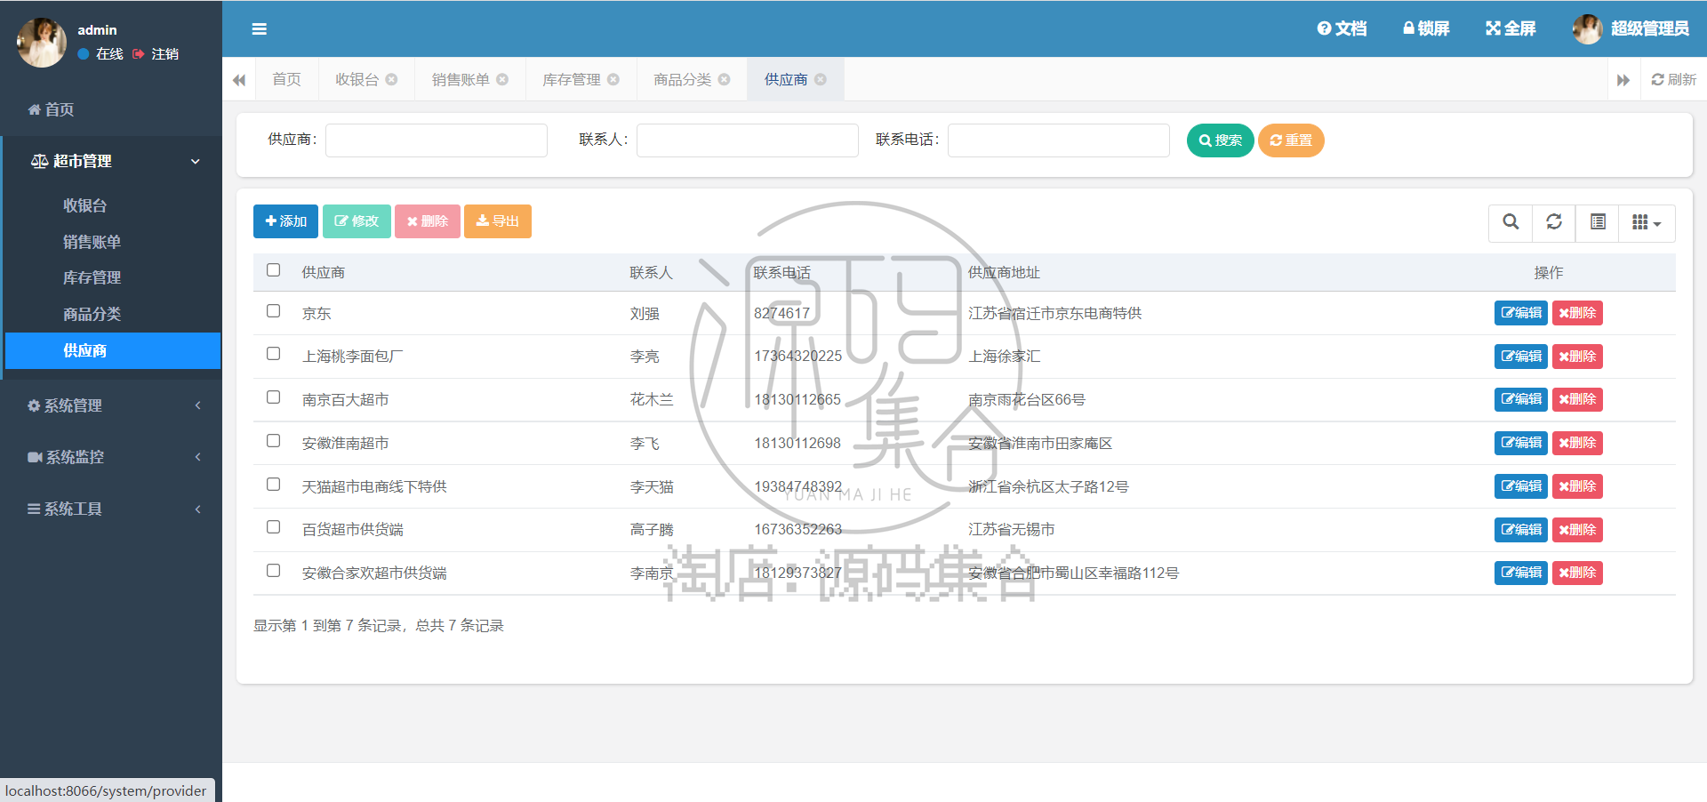Click the 超级管理员 avatar at top right
Screen dimensions: 1707x802
click(1587, 28)
